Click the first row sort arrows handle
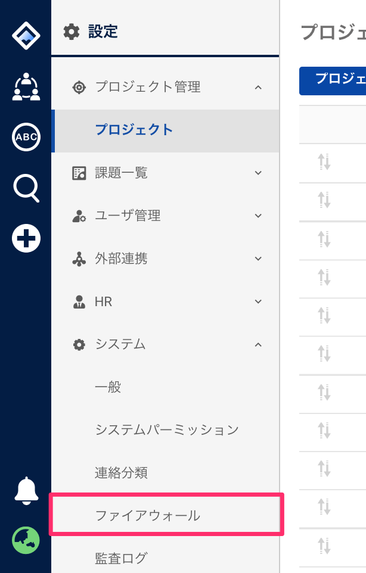This screenshot has height=573, width=366. (324, 162)
